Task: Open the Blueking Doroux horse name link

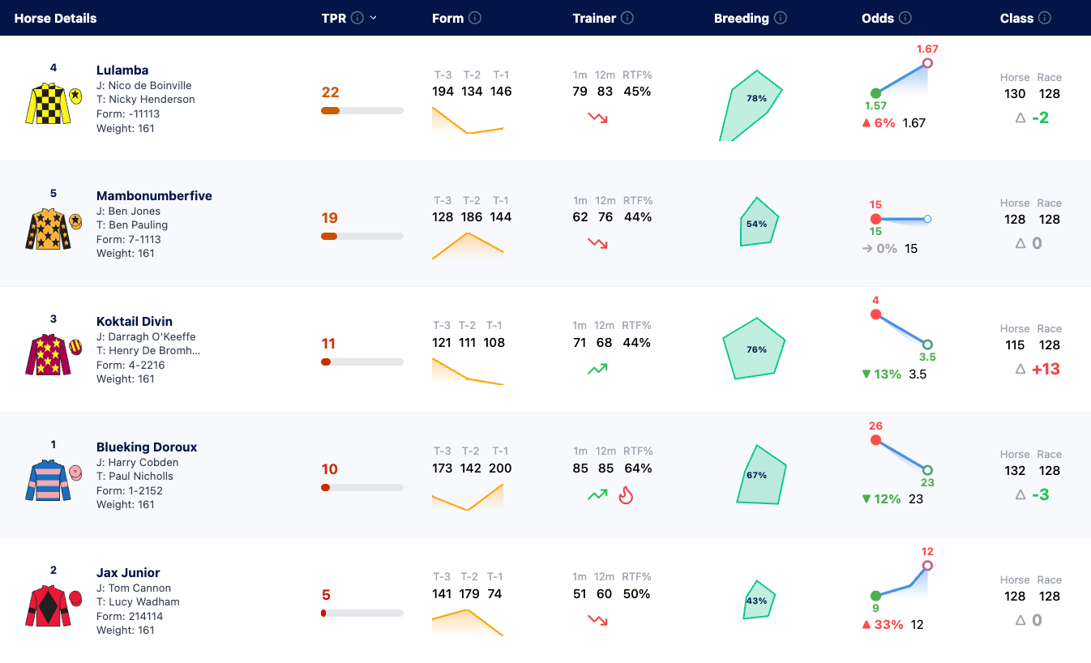Action: coord(147,447)
